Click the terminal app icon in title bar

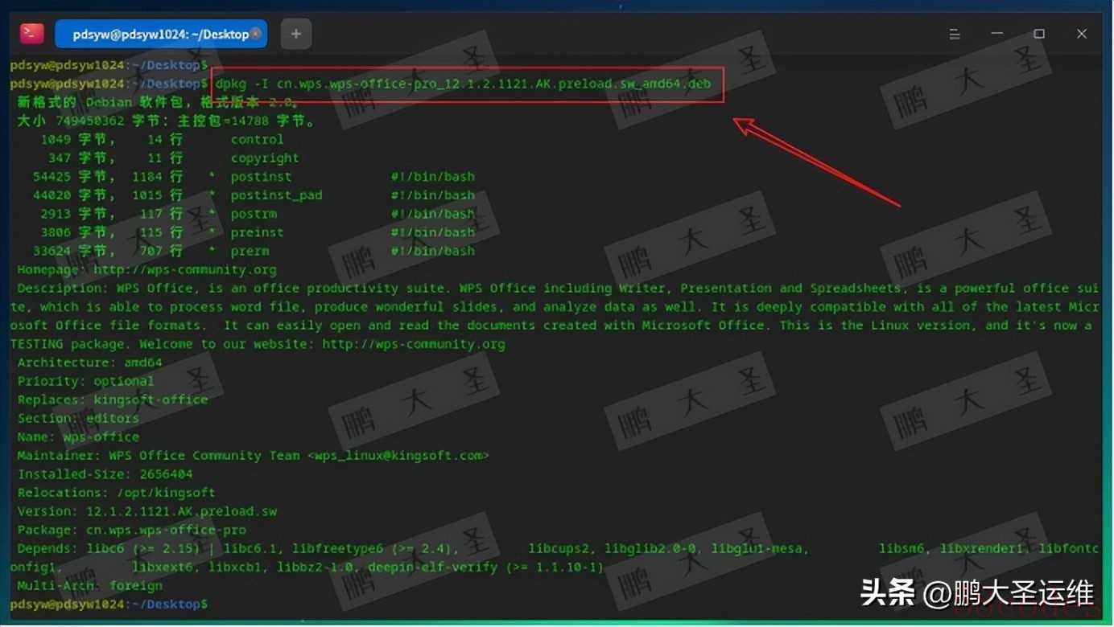point(32,33)
